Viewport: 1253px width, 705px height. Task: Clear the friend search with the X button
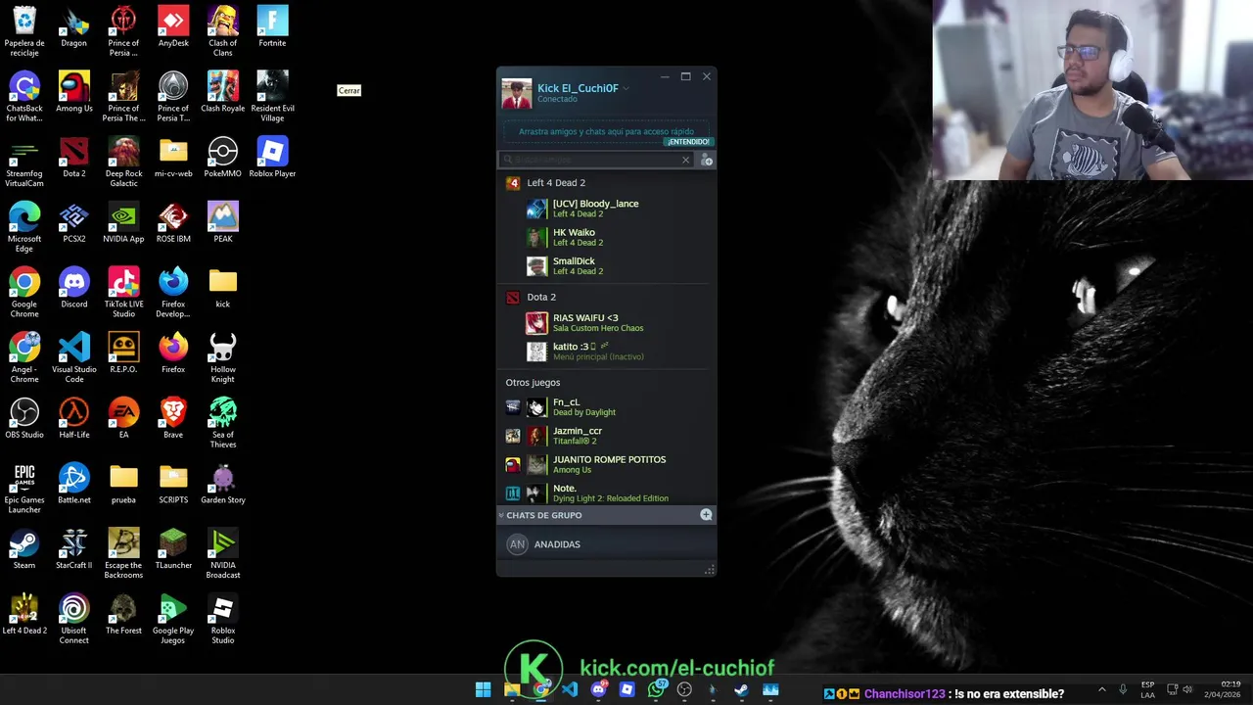685,160
